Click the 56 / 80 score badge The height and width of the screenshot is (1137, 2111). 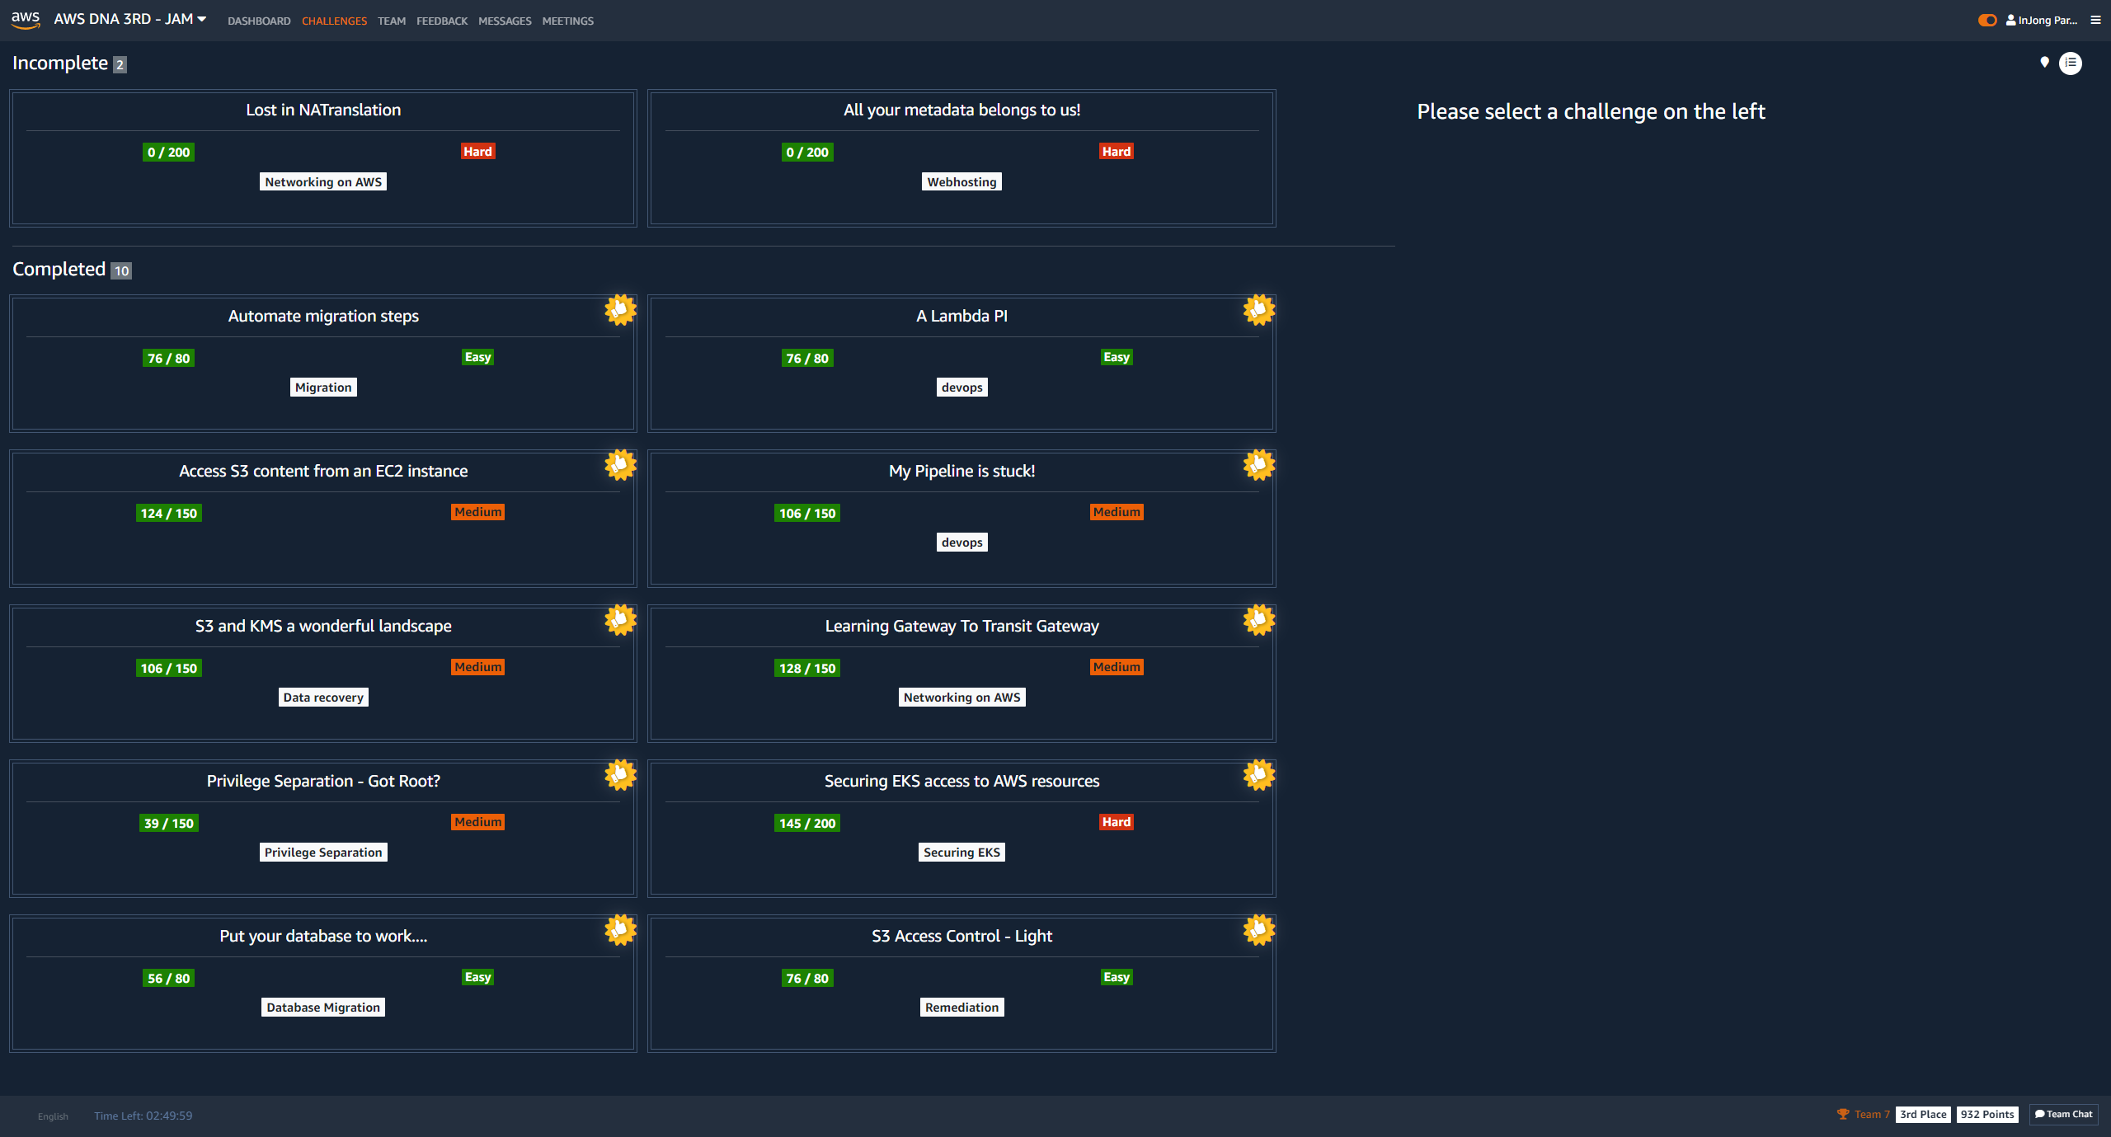pos(168,978)
